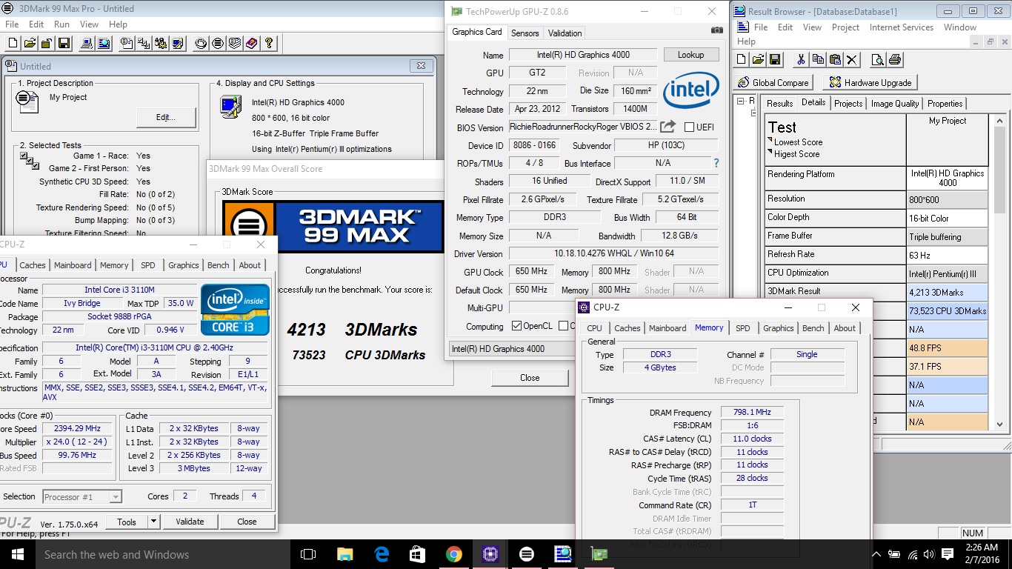Screen dimensions: 1012x569
Task: Open SPD tab in CPU-Z Memory window
Action: click(x=743, y=328)
